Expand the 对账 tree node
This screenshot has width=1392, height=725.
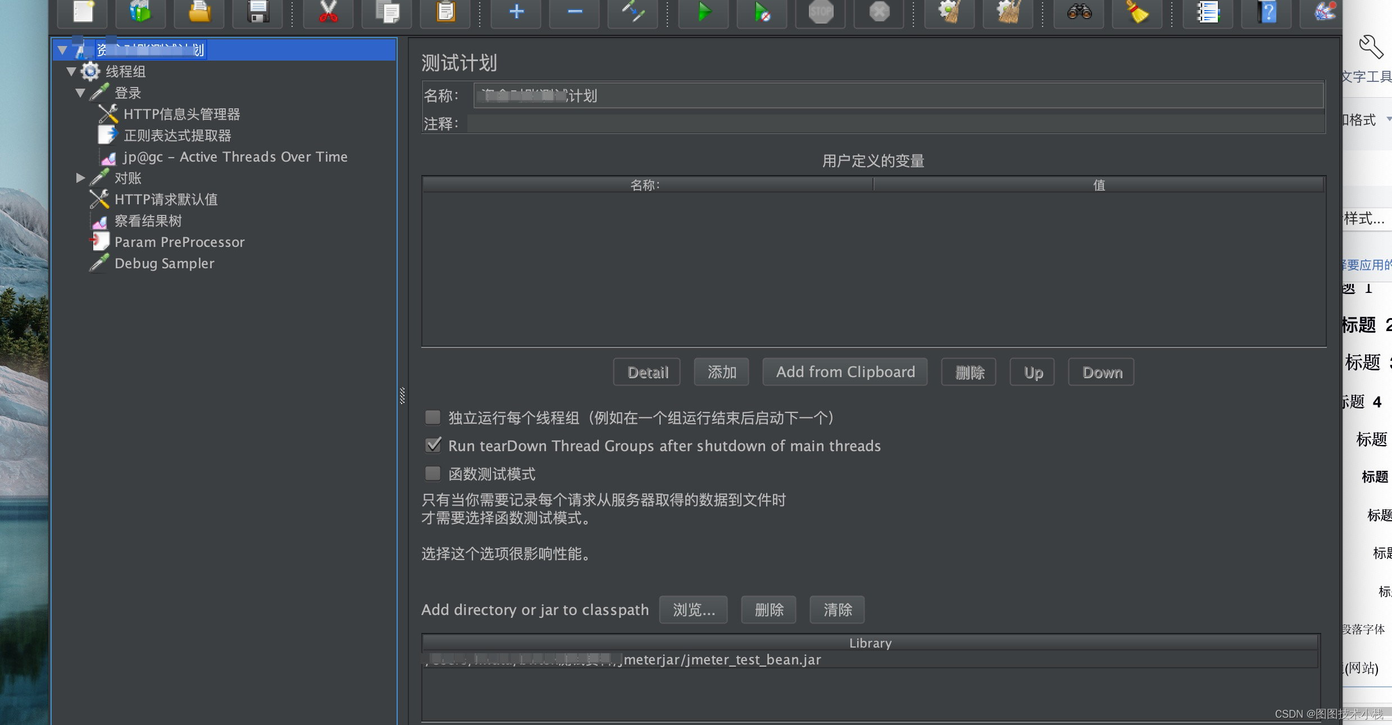[80, 178]
